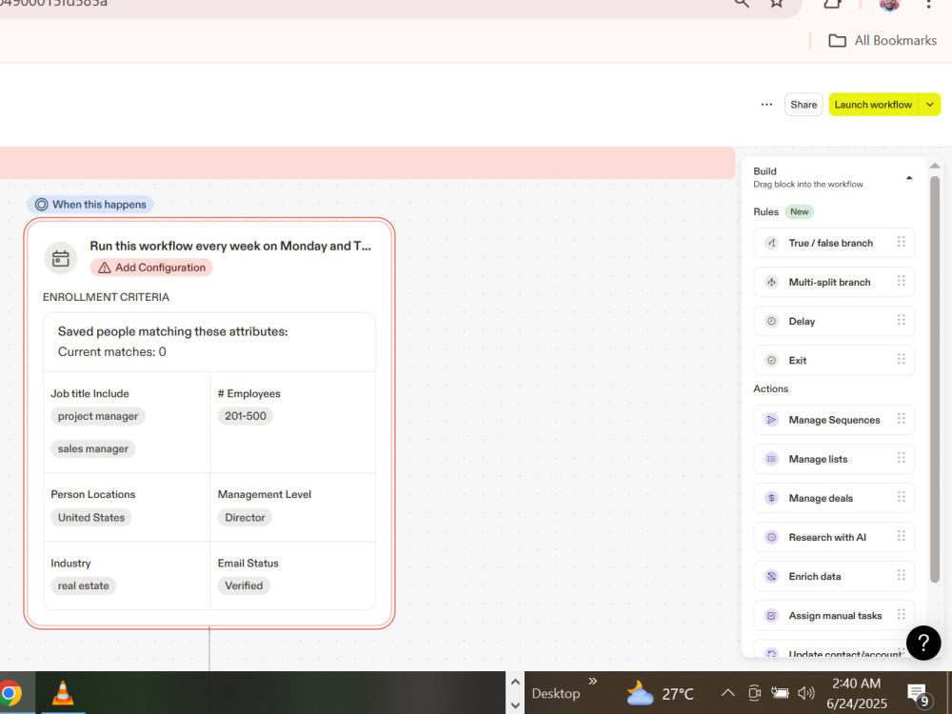The height and width of the screenshot is (714, 952).
Task: Click the New badge beside Rules
Action: [799, 212]
